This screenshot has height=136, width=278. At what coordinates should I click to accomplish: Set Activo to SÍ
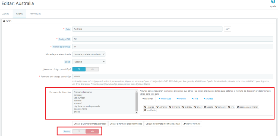click(79, 131)
